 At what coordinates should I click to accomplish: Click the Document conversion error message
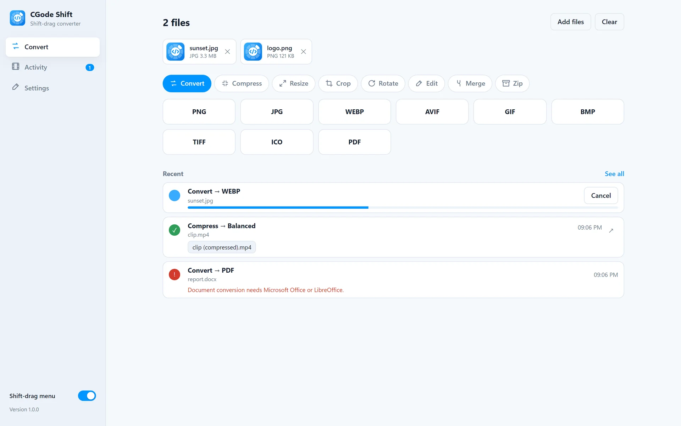pos(266,290)
